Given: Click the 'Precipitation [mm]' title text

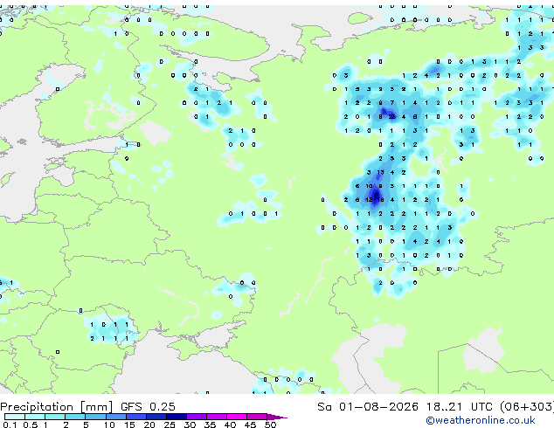Looking at the screenshot, I should [x=57, y=407].
